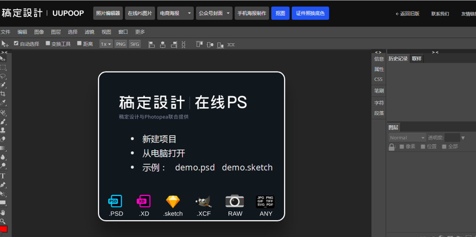Open the Normal blend mode dropdown
The width and height of the screenshot is (476, 237).
[407, 138]
